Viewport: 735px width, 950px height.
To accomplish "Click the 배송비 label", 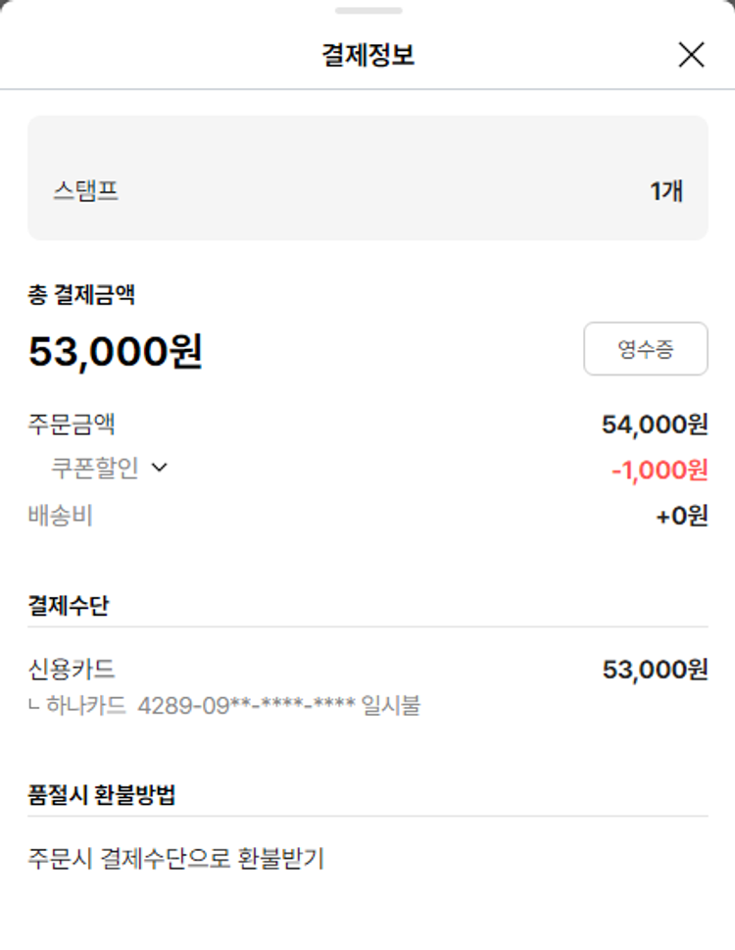I will [x=61, y=516].
